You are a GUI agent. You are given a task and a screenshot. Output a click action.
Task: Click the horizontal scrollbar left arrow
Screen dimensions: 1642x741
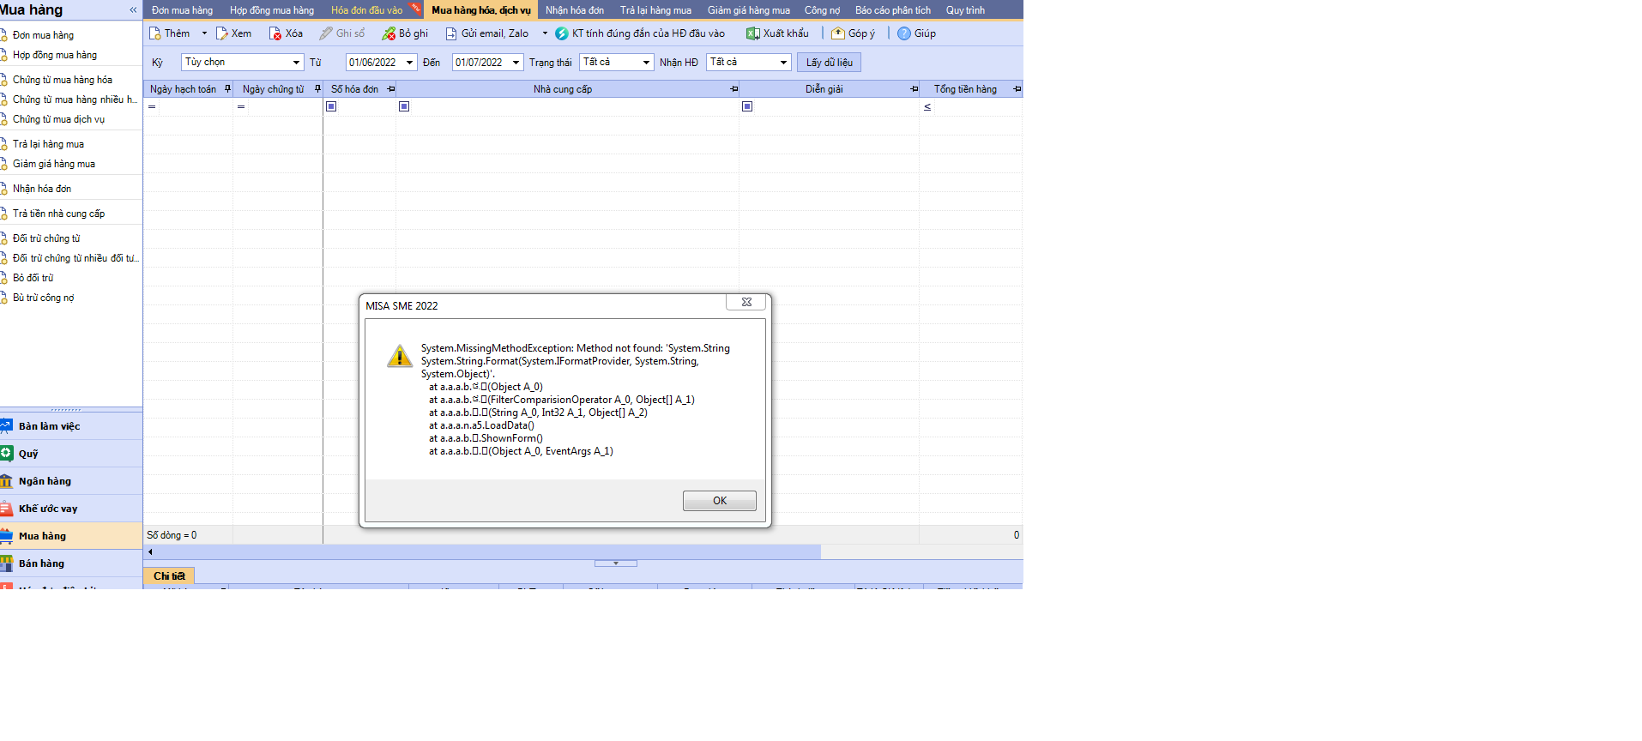click(x=150, y=552)
